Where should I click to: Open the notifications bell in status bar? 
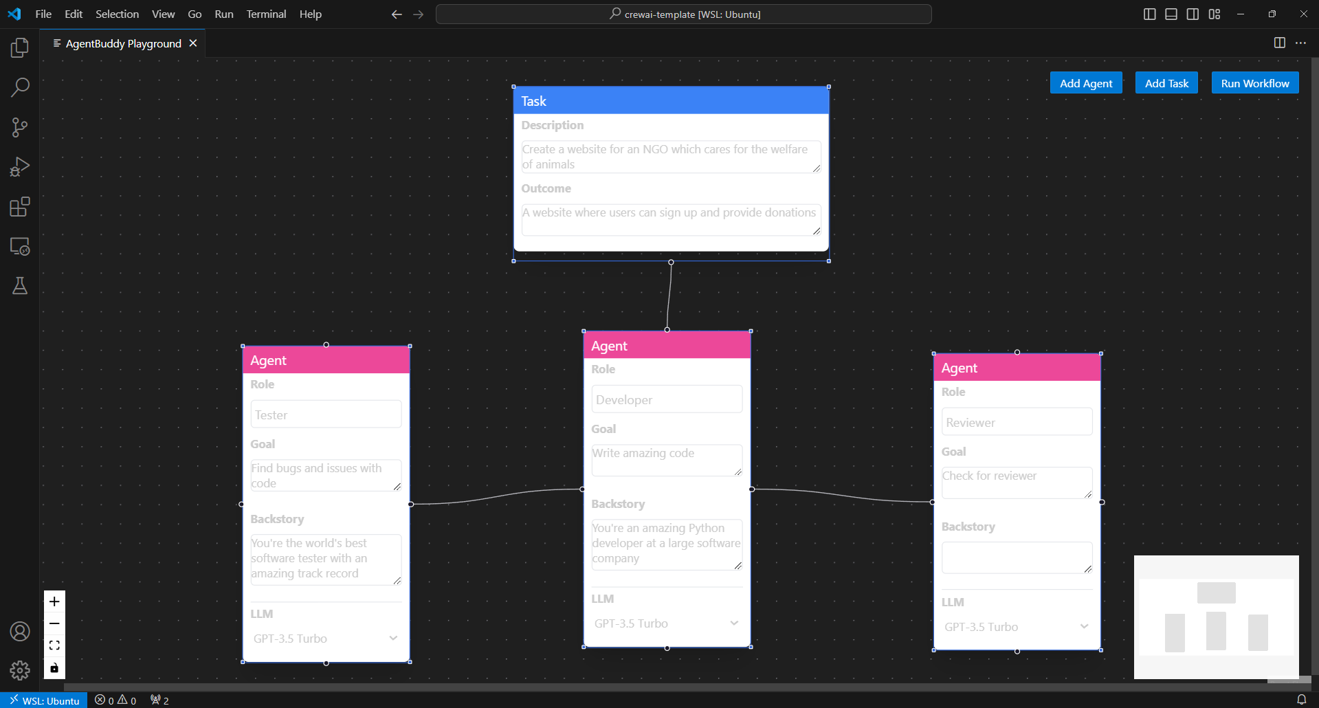click(1301, 700)
